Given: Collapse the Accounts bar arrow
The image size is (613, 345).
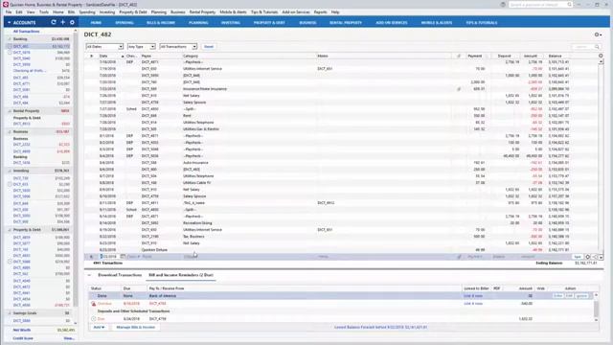Looking at the screenshot, I should [9, 23].
